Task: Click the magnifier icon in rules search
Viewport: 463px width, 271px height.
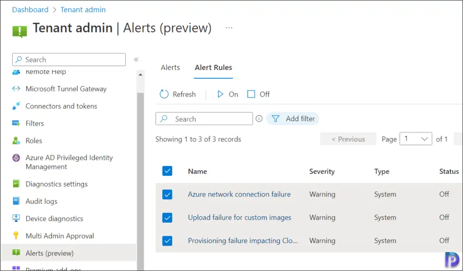Action: point(164,118)
